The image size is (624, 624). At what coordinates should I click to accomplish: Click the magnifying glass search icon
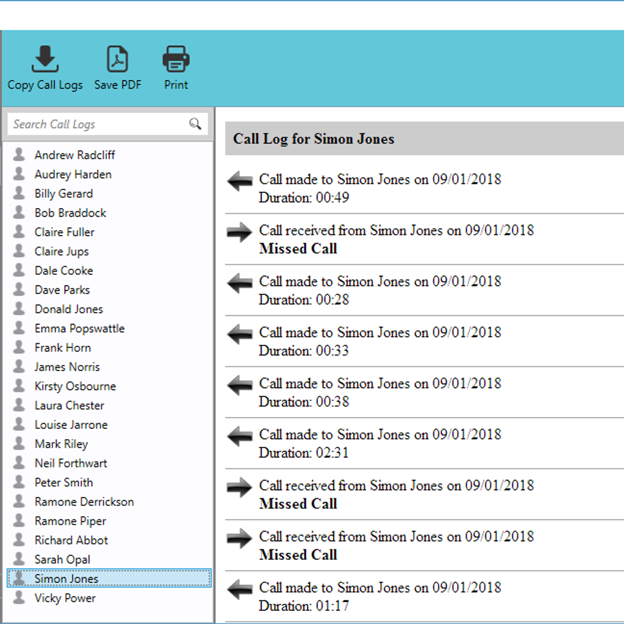coord(195,124)
